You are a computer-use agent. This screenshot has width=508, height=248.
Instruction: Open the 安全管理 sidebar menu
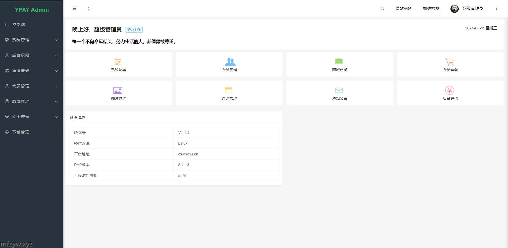[31, 117]
